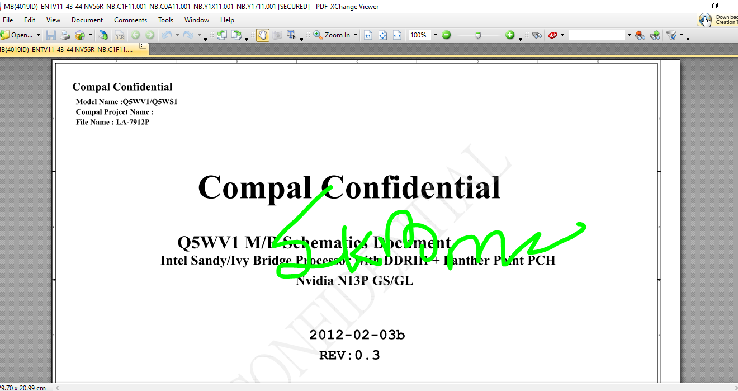Open the Window menu

click(x=197, y=20)
